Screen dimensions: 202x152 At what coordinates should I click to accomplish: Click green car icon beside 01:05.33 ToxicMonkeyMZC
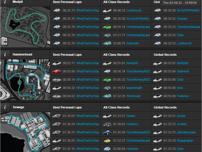coord(107,80)
